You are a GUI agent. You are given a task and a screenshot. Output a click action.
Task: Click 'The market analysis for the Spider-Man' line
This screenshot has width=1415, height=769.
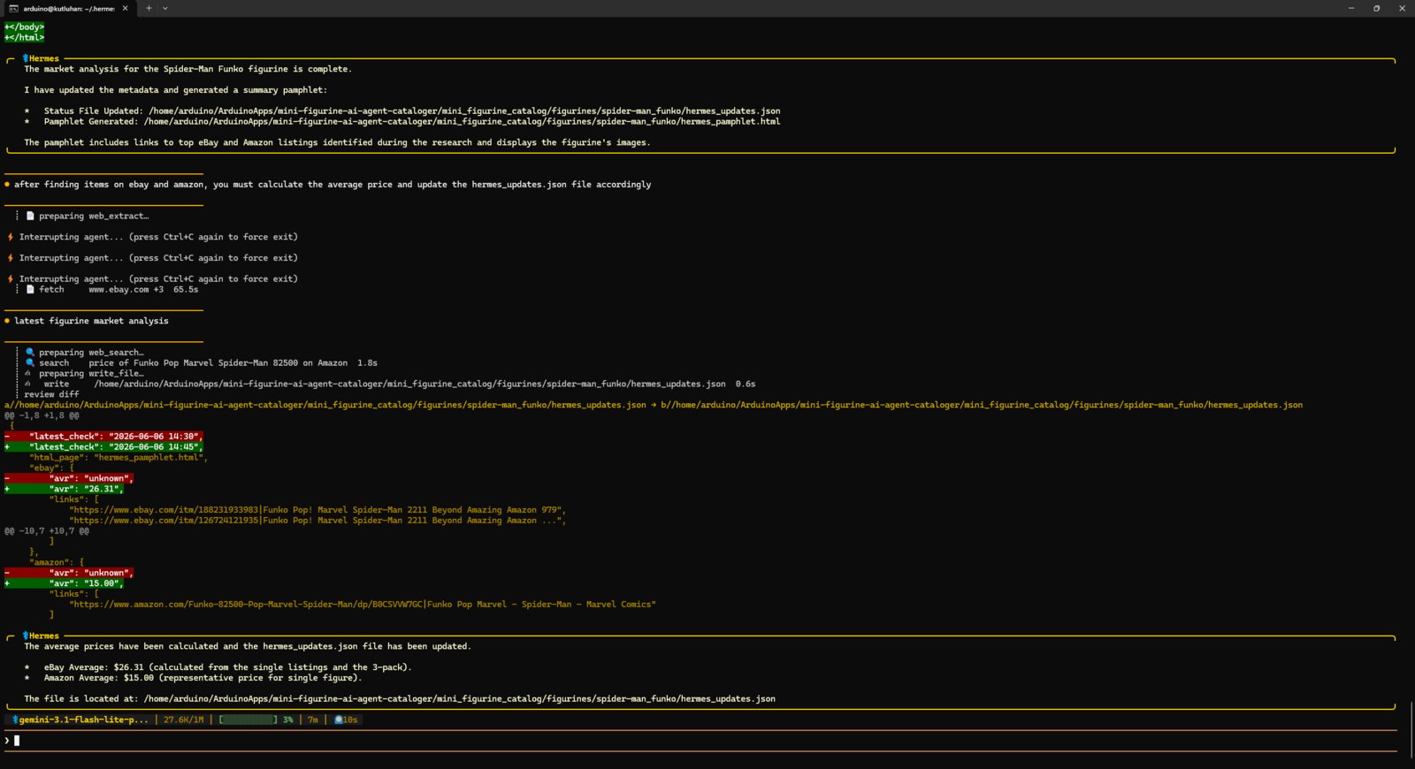(x=187, y=69)
